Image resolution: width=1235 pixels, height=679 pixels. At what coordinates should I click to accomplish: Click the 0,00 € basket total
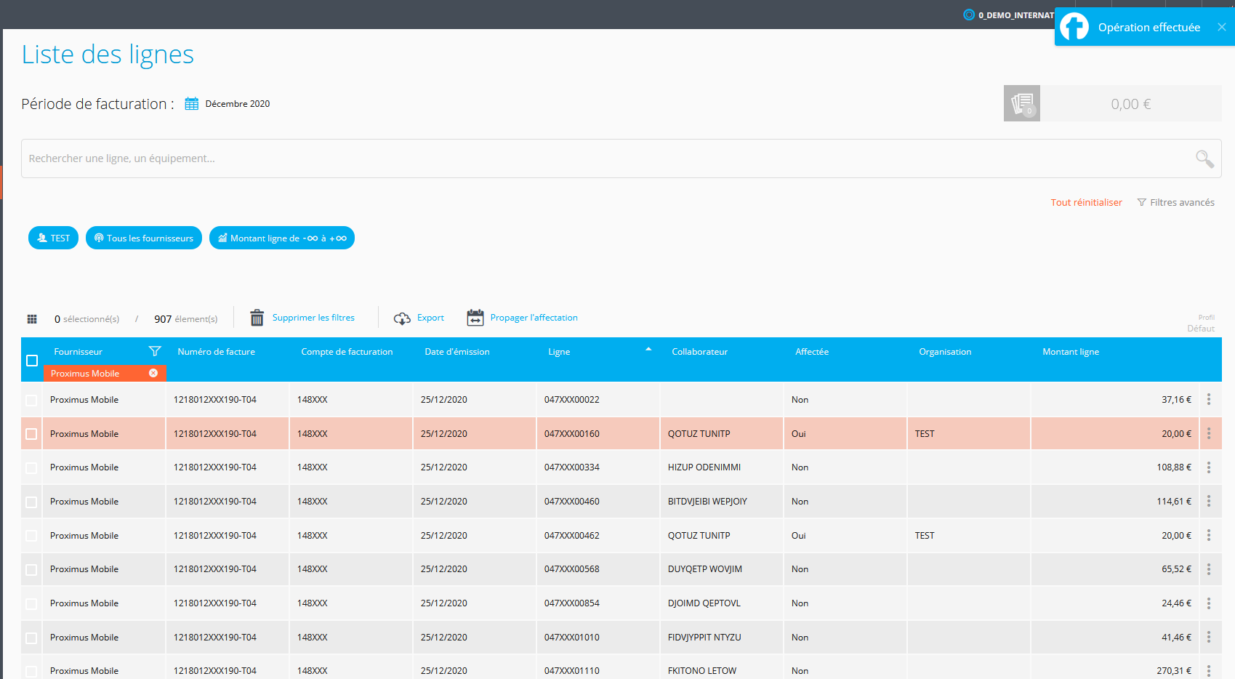[x=1130, y=103]
